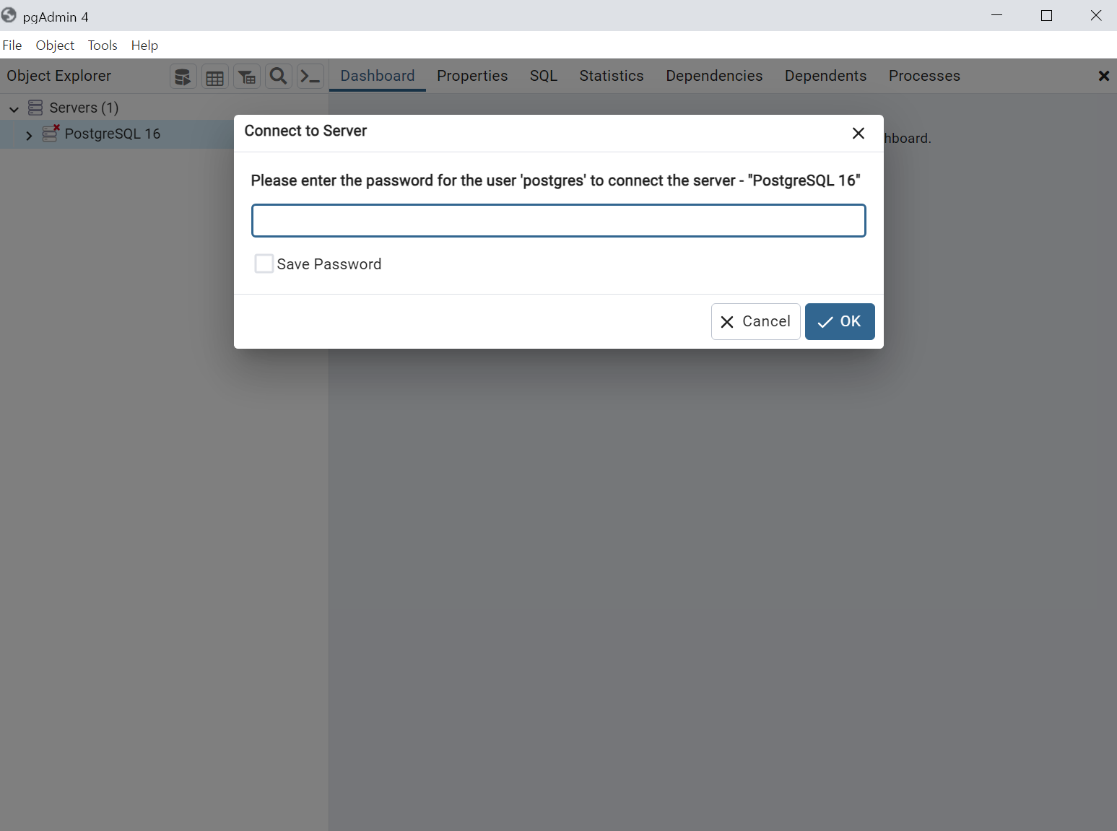Viewport: 1117px width, 831px height.
Task: Switch to the Dependents tab
Action: pyautogui.click(x=825, y=76)
